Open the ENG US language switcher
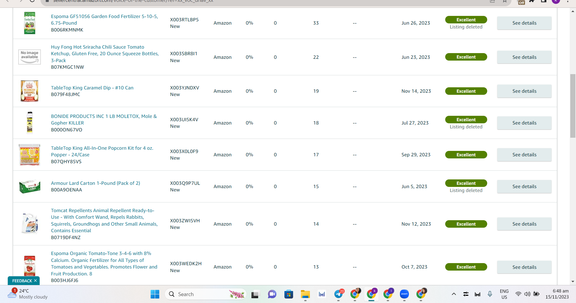This screenshot has height=303, width=576. tap(504, 294)
